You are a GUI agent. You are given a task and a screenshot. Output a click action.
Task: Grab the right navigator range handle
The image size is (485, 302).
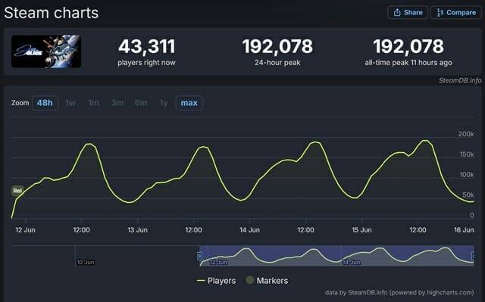click(473, 256)
